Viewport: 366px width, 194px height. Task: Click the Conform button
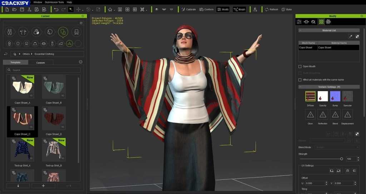206,10
